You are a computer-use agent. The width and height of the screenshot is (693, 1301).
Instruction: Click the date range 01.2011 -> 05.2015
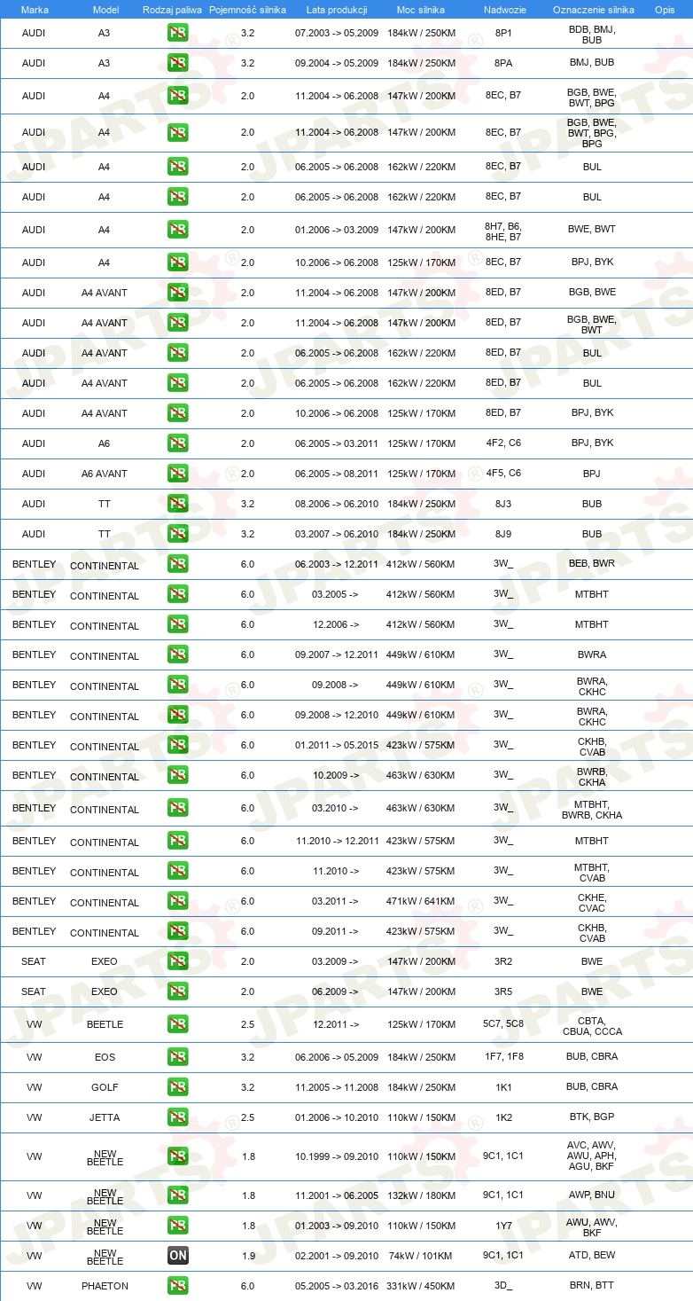337,745
